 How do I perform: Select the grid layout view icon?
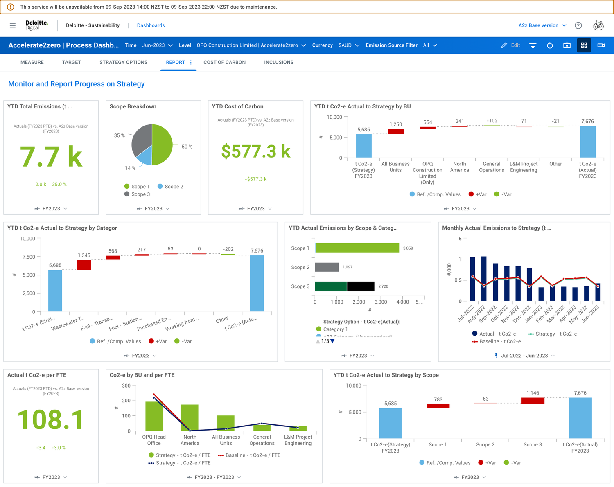[x=584, y=45]
